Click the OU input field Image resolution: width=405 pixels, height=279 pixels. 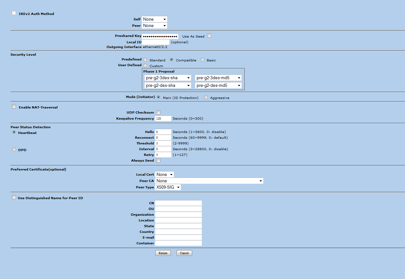pyautogui.click(x=178, y=209)
